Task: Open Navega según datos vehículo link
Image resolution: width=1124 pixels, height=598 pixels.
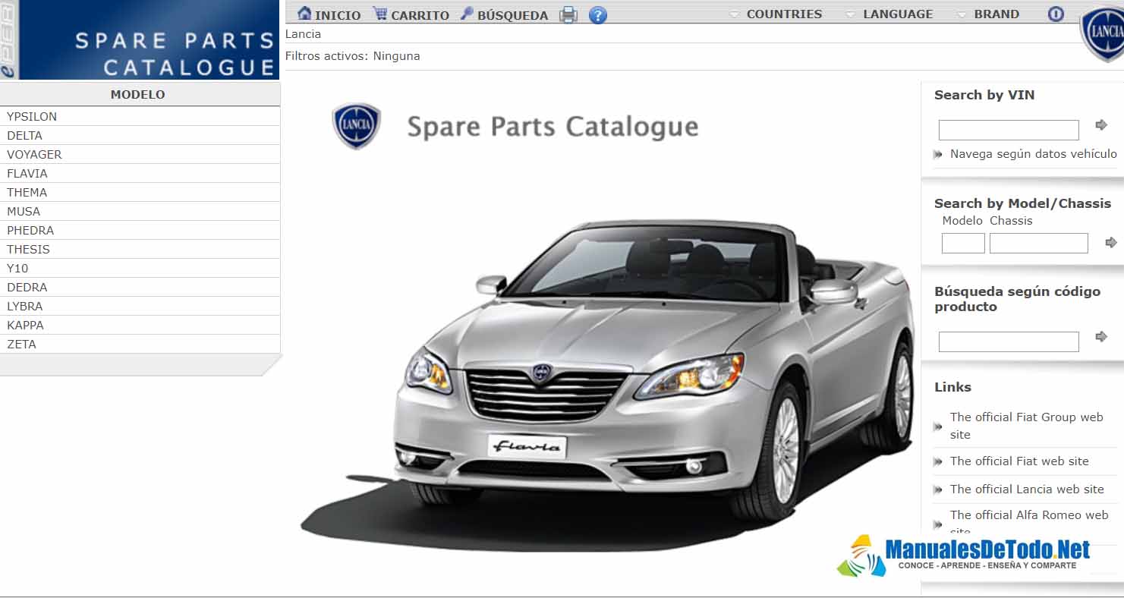Action: click(x=1033, y=154)
